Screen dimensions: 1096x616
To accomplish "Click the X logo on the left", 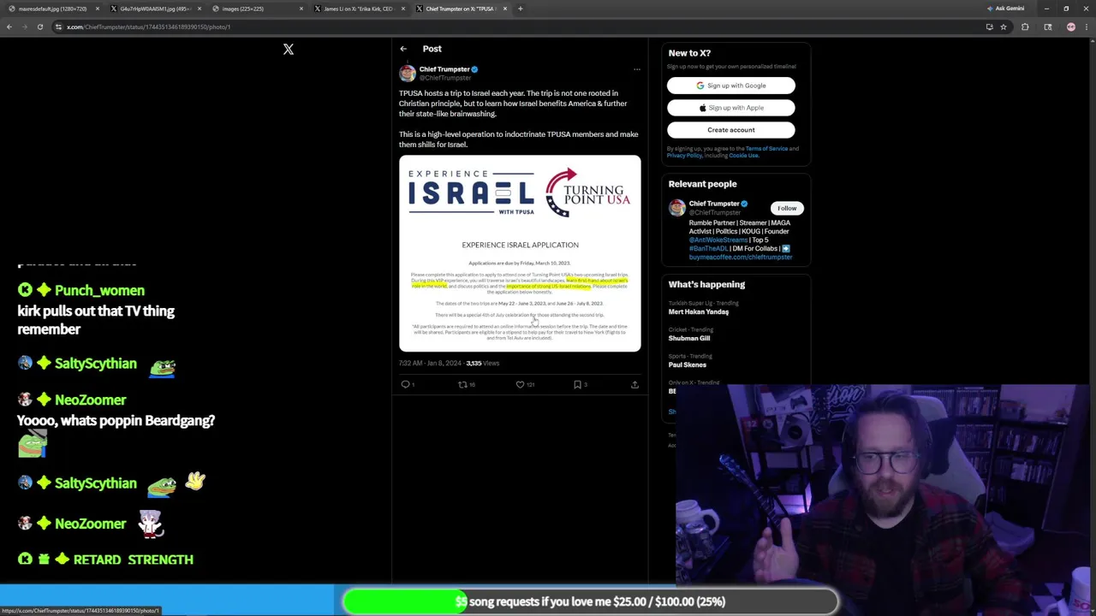I will coord(289,50).
